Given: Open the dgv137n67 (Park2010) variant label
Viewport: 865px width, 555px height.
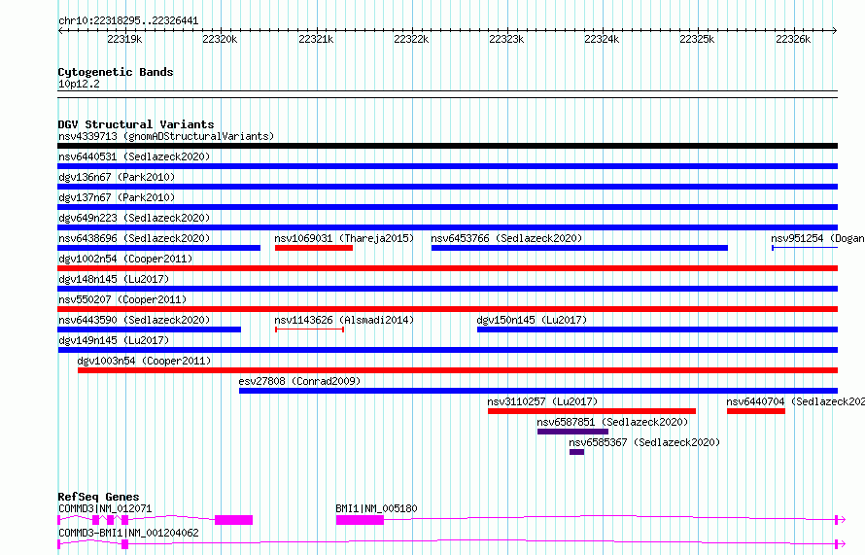Looking at the screenshot, I should tap(117, 197).
